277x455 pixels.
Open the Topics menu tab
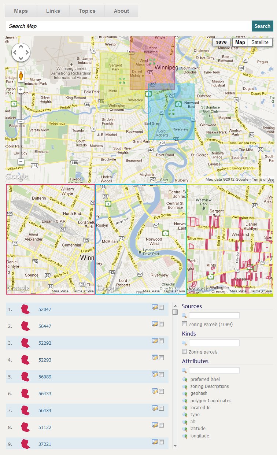coord(87,11)
